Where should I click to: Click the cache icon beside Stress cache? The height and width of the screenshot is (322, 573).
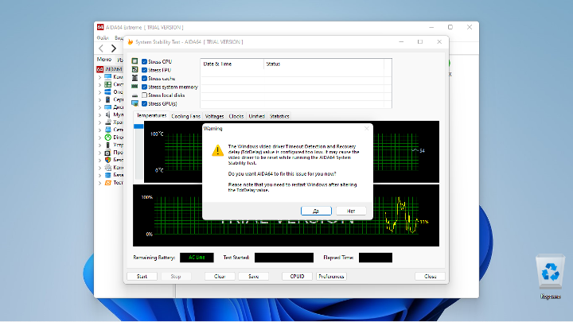point(134,78)
